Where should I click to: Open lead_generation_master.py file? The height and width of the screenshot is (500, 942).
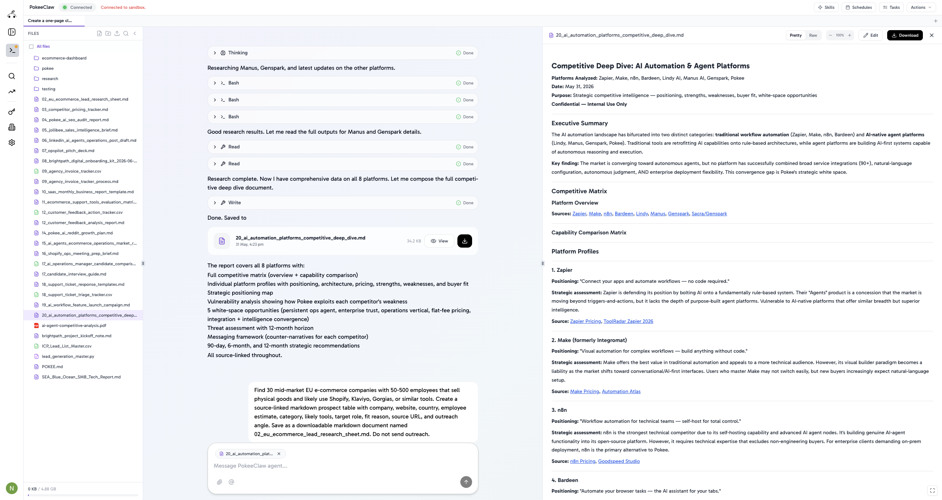tap(83, 356)
